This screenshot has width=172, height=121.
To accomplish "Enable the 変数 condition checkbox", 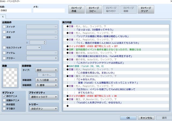I will (x=4, y=37).
